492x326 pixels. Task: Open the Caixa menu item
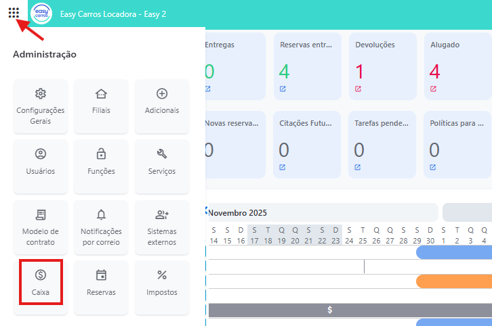coord(41,282)
